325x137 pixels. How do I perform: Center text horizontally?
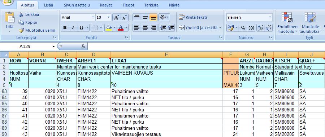point(145,27)
